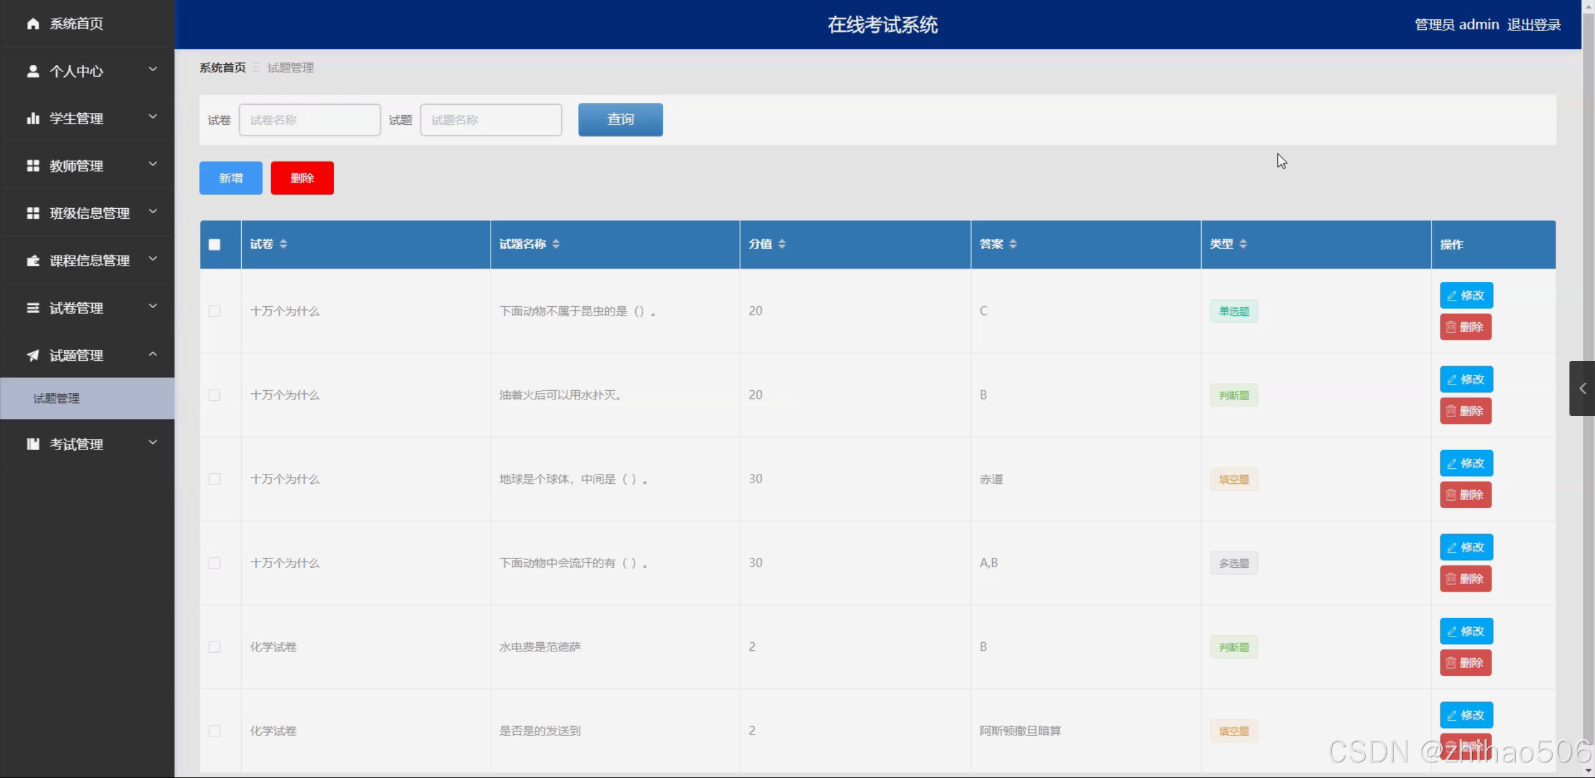Click the home icon beside 系统首页
The image size is (1595, 778).
[x=33, y=24]
